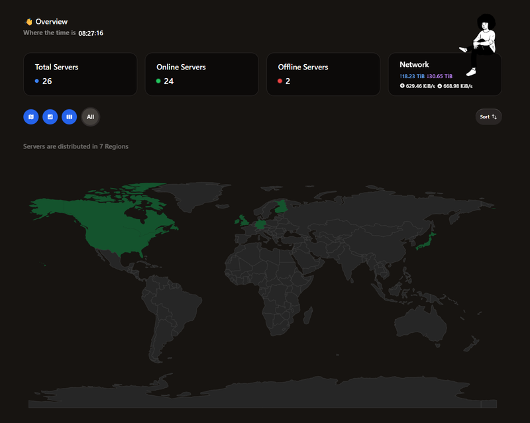Click the blue Total Servers status dot
The height and width of the screenshot is (423, 530).
pyautogui.click(x=37, y=81)
